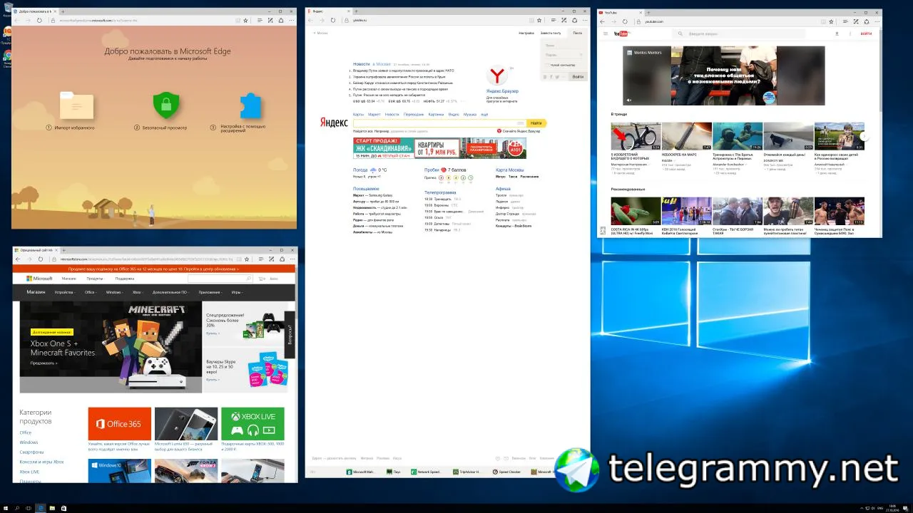Open Share icon in Edge welcome window
The height and width of the screenshot is (513, 913).
coord(280,21)
